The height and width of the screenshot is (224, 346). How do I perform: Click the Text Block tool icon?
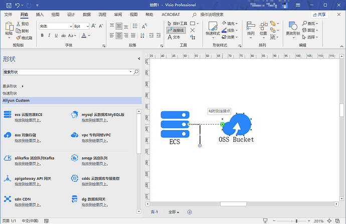tap(193, 37)
